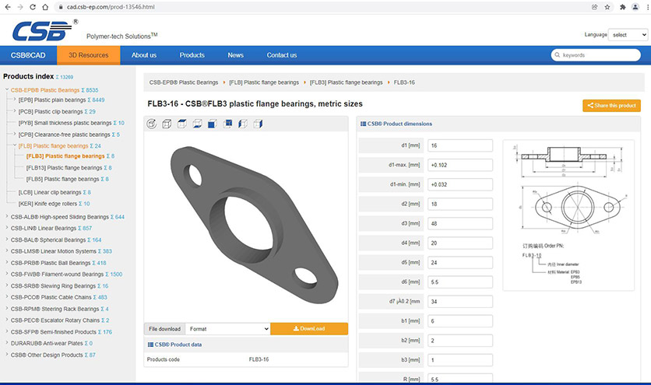Open the browser extensions puzzle icon
The width and height of the screenshot is (651, 385).
[622, 7]
